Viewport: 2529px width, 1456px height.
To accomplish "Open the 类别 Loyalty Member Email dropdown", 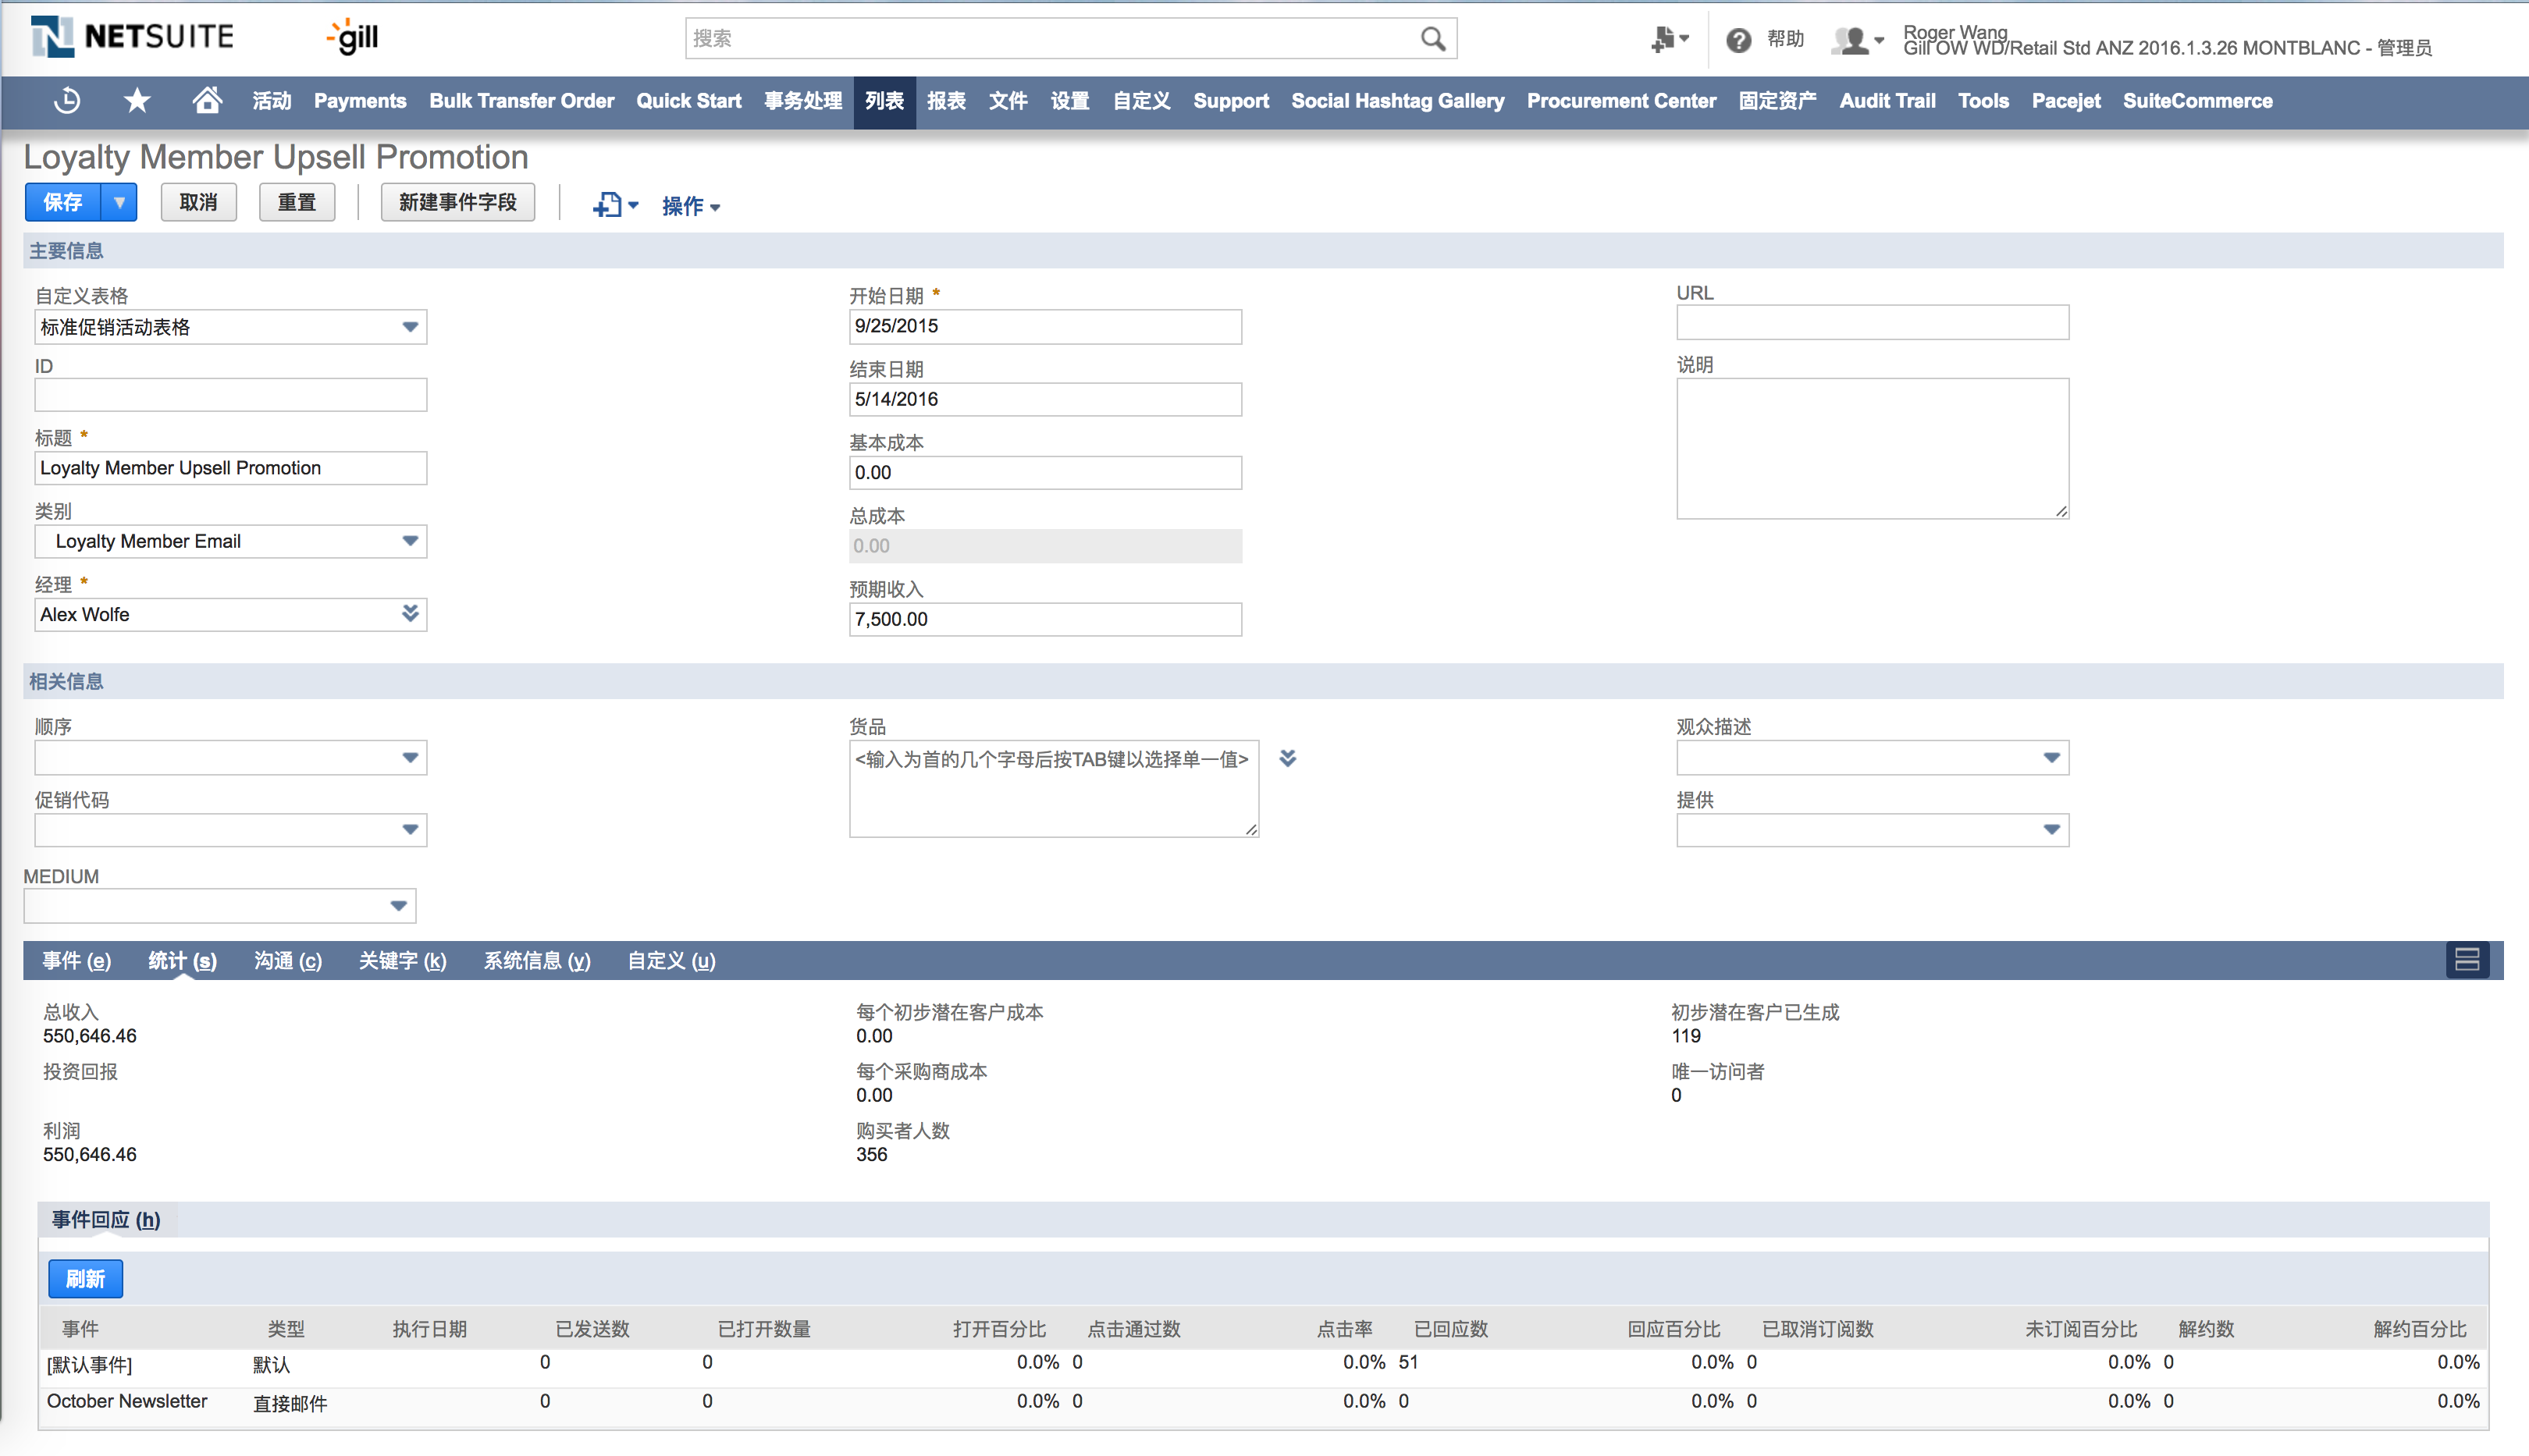I will [x=409, y=541].
